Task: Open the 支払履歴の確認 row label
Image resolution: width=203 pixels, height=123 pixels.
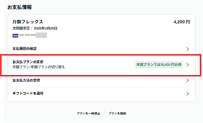Action: pos(25,49)
